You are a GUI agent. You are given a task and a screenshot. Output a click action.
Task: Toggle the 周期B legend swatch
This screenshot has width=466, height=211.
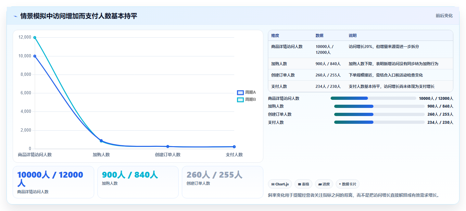click(x=240, y=100)
